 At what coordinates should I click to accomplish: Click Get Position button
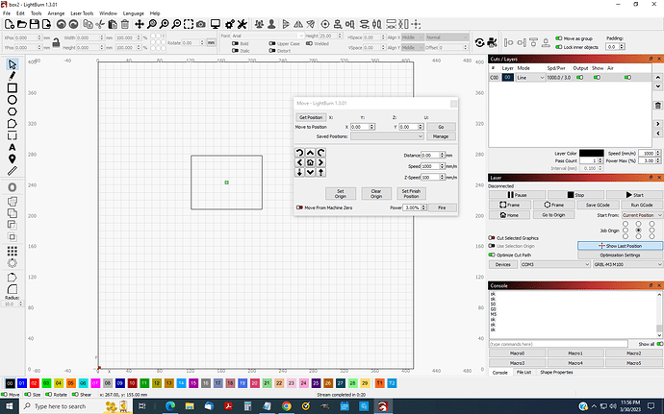point(311,117)
